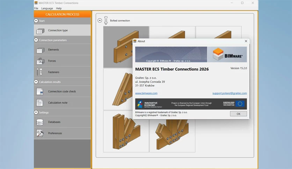Collapse the Connection parameters section
The image size is (292, 169).
(x=36, y=40)
